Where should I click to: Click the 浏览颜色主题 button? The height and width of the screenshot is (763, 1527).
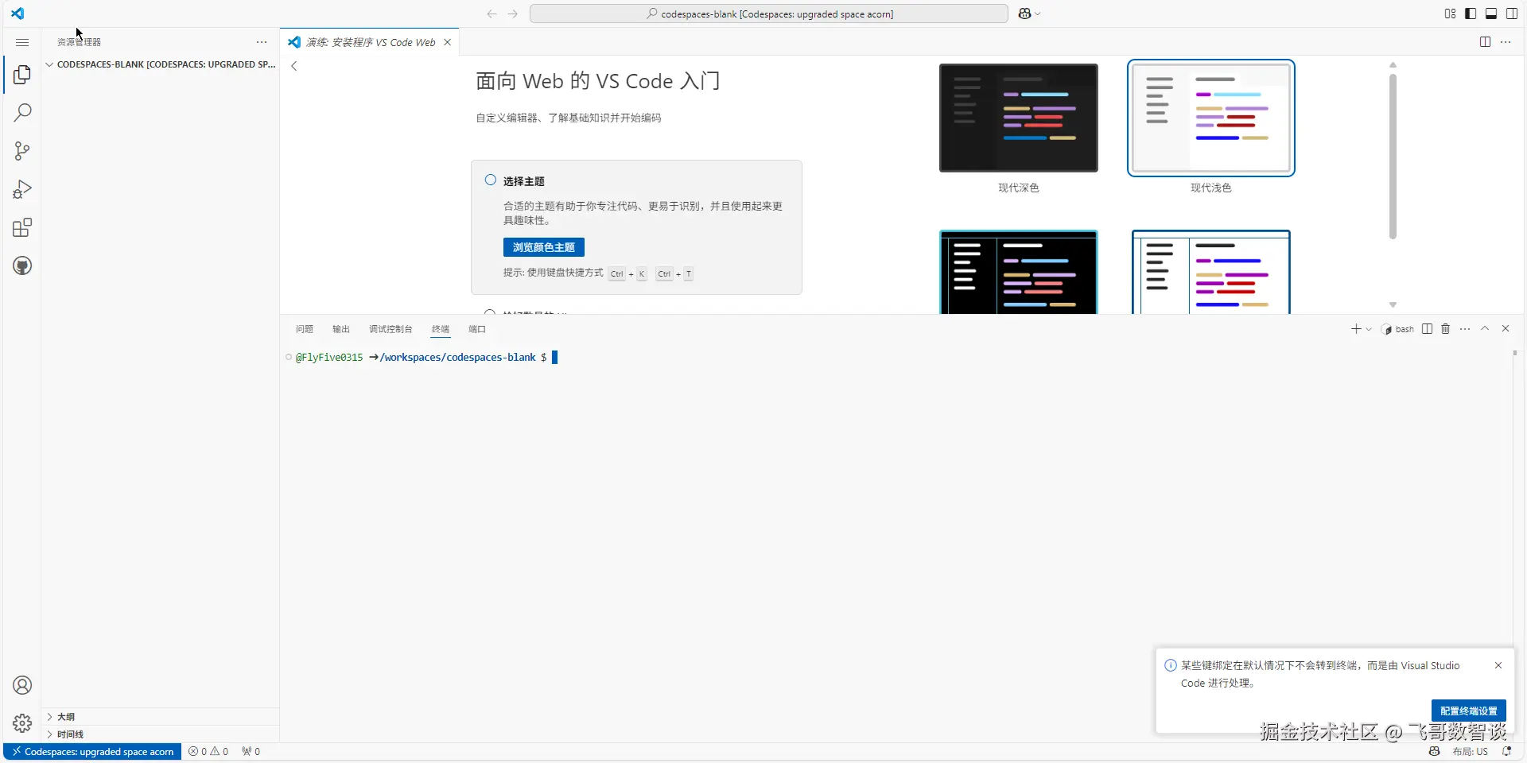[544, 247]
